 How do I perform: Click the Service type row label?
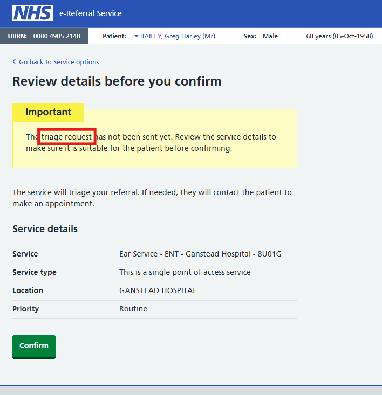(x=35, y=272)
